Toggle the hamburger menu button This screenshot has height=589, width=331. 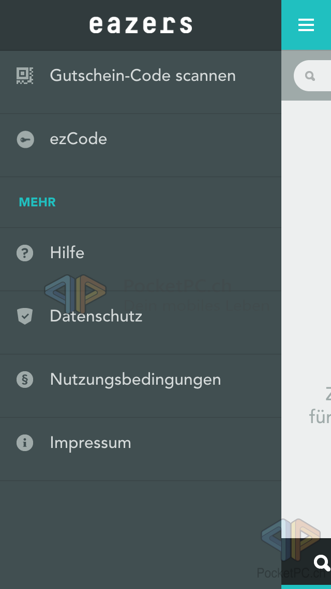306,25
